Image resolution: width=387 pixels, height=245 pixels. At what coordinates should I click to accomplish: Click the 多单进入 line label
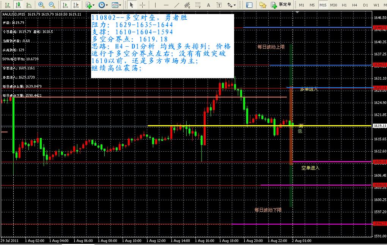309,90
